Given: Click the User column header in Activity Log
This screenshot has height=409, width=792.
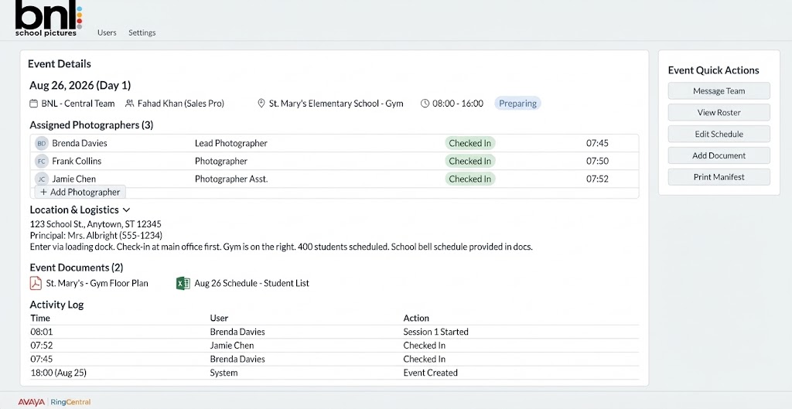Looking at the screenshot, I should click(219, 318).
